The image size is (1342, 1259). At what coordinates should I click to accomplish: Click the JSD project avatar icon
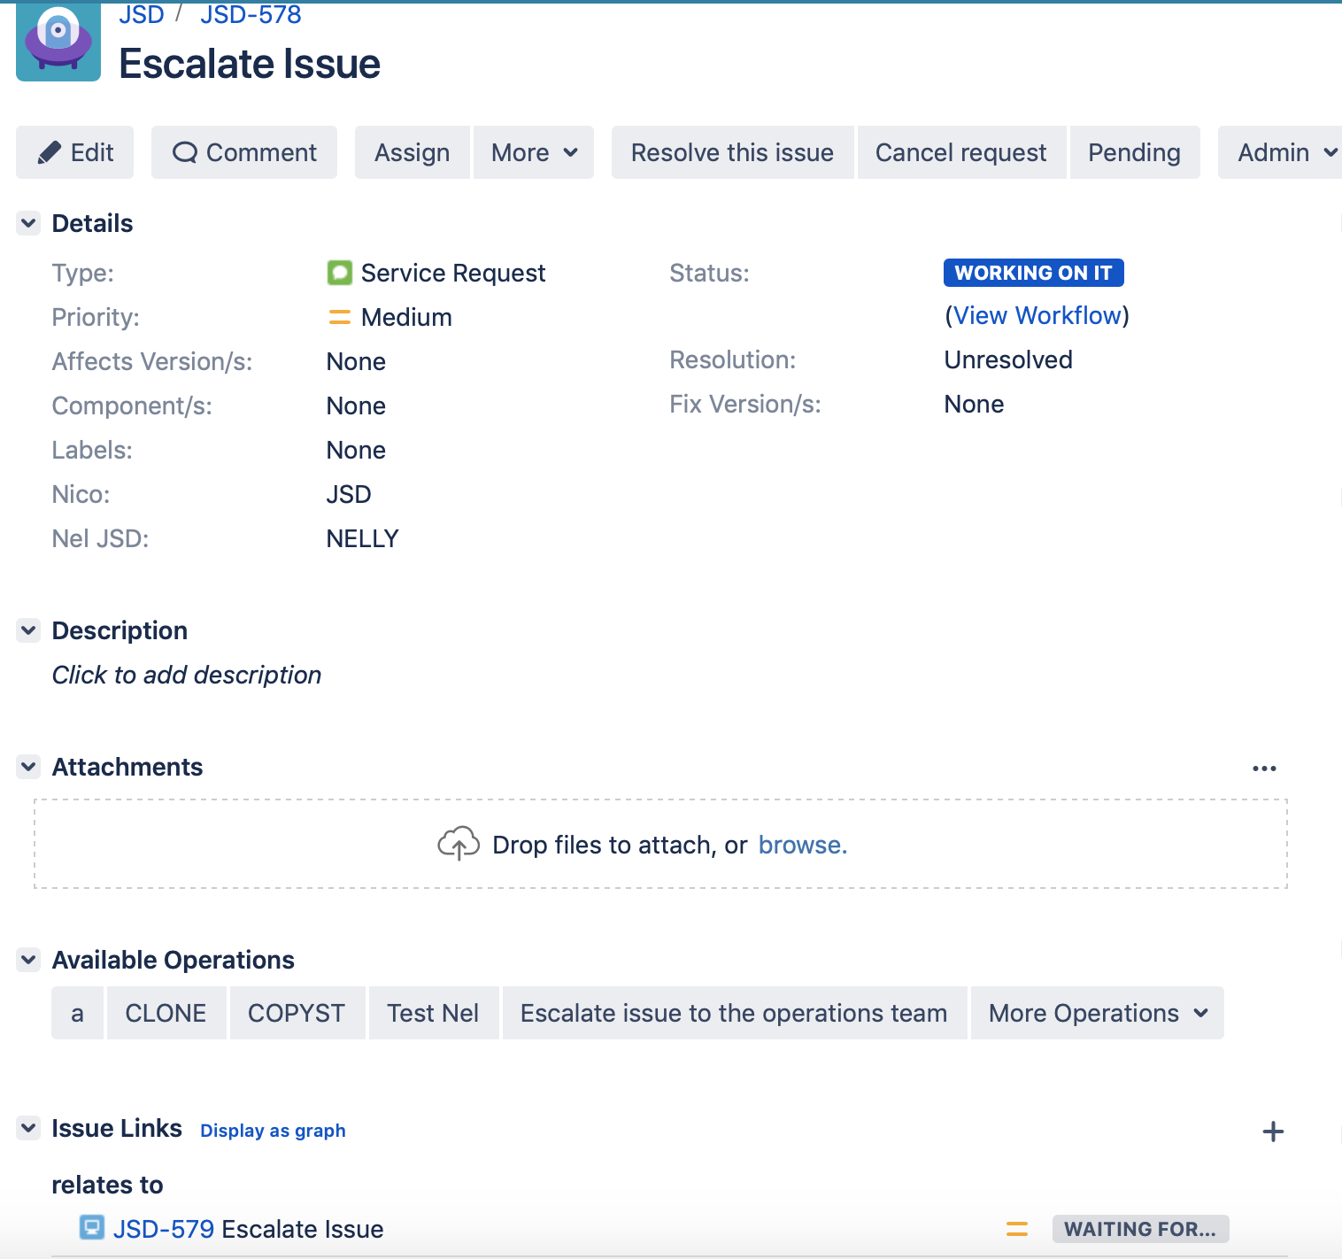tap(57, 41)
